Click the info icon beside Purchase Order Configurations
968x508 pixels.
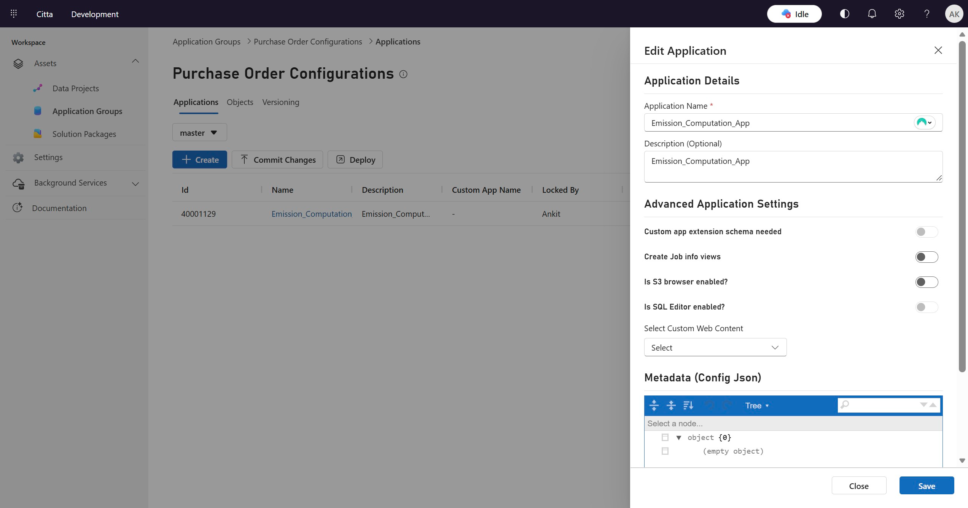click(403, 74)
